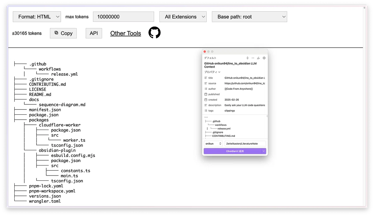Click the tags property list icon
Screen dimensions: 374x216
206,111
